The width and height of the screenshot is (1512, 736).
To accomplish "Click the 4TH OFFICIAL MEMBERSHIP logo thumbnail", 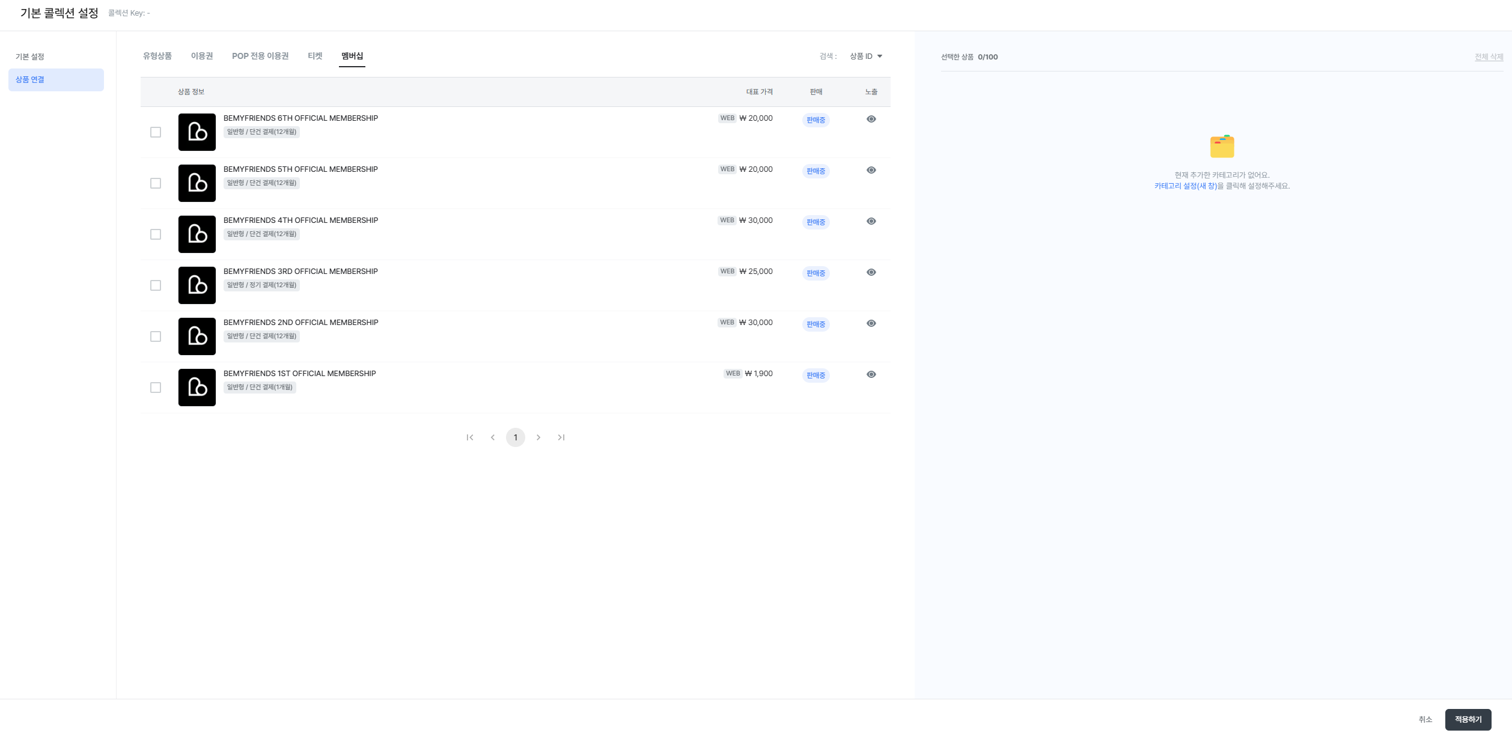I will click(197, 234).
